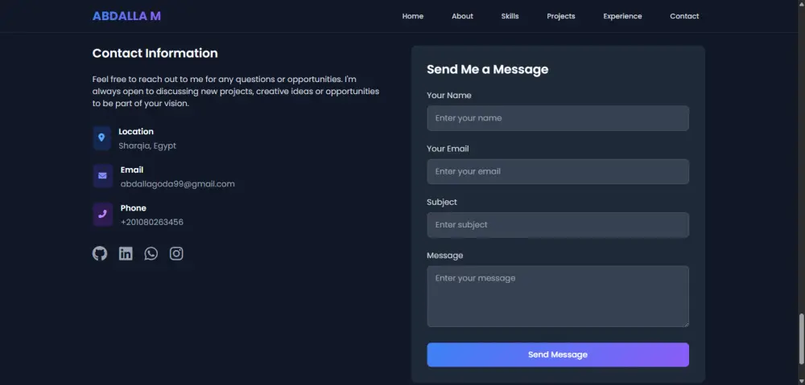Open the Experience nav link
Viewport: 805px width, 385px height.
(x=622, y=16)
